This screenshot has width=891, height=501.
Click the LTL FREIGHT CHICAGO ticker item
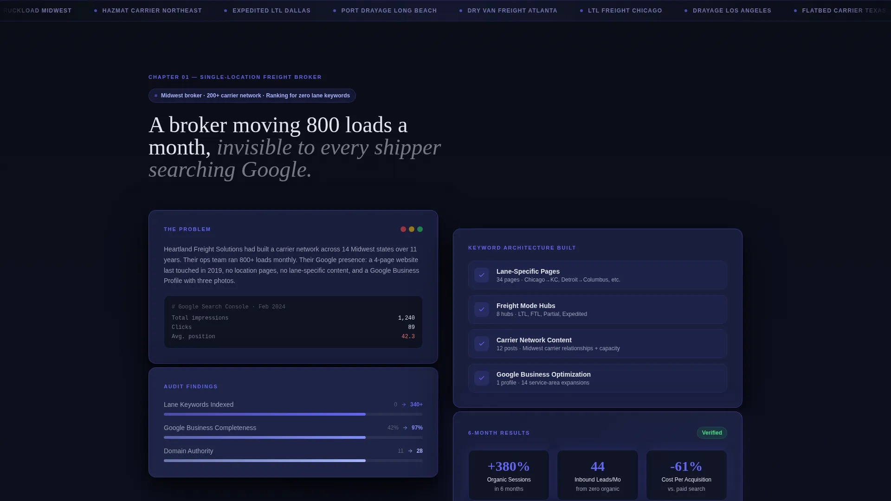pyautogui.click(x=621, y=10)
